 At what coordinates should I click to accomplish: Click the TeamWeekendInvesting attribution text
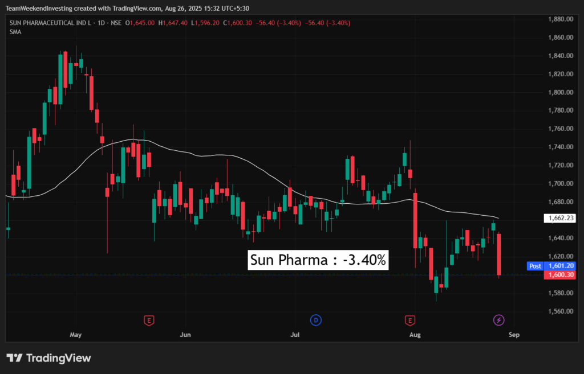127,8
